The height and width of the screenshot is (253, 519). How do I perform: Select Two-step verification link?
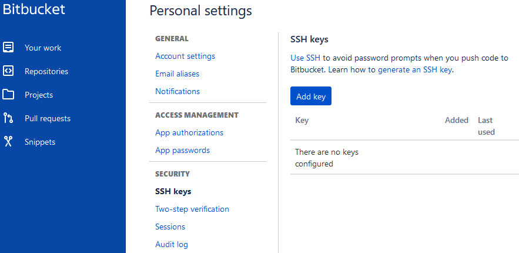192,209
